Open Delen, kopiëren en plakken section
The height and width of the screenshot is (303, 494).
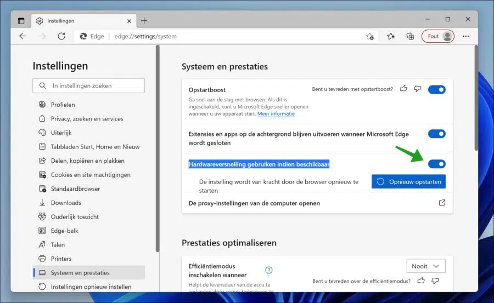88,161
